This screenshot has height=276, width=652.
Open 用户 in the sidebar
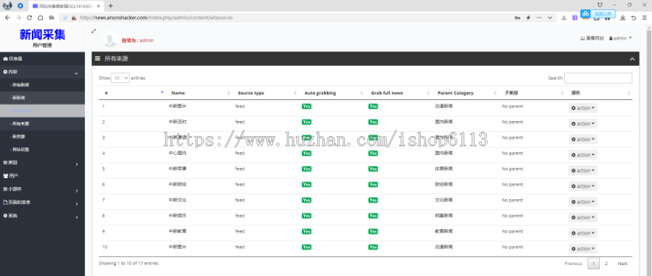point(43,176)
